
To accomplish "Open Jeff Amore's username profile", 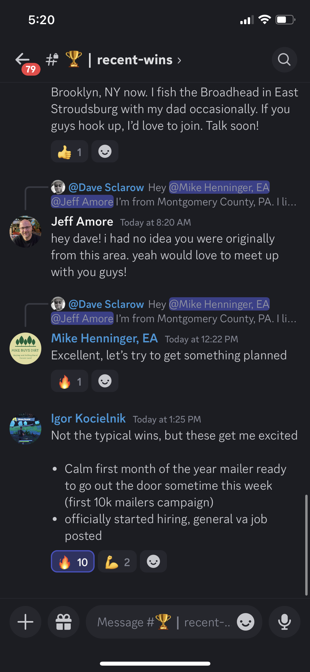I will 82,221.
